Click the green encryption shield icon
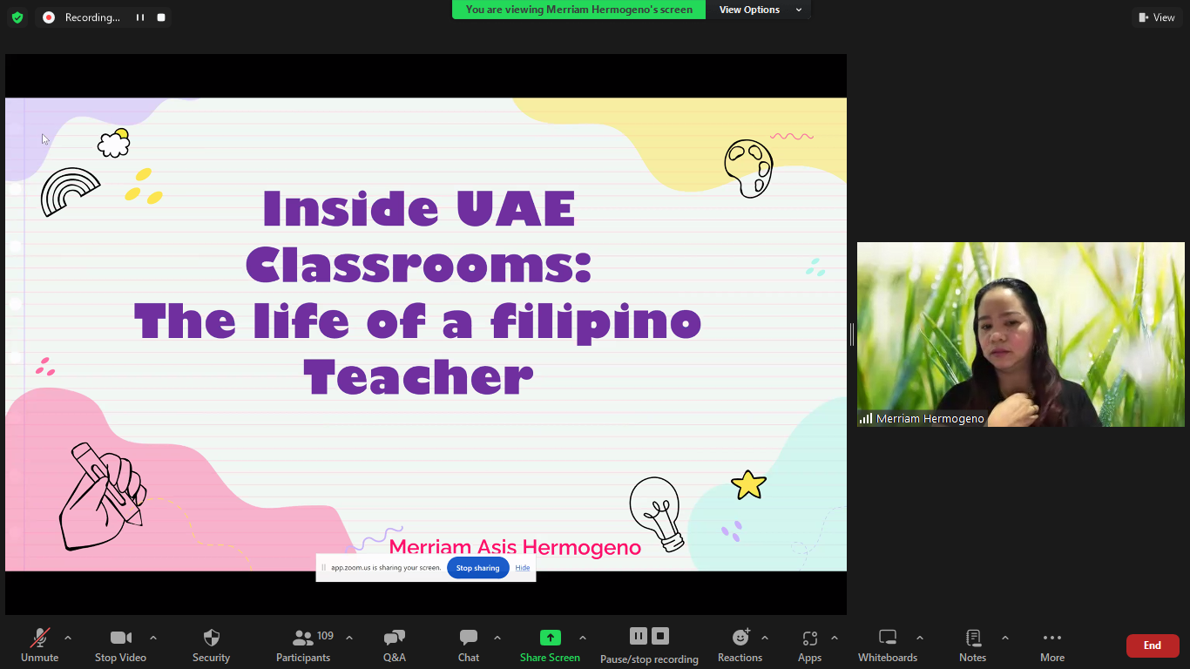The width and height of the screenshot is (1190, 669). point(17,17)
